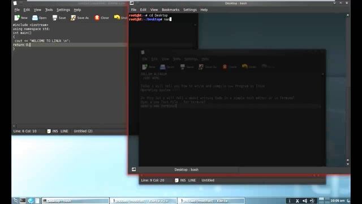Click New in the left KWrite toolbar

(21, 18)
